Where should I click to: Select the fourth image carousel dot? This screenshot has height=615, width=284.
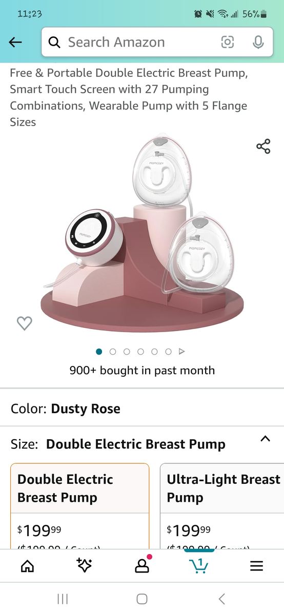(140, 352)
